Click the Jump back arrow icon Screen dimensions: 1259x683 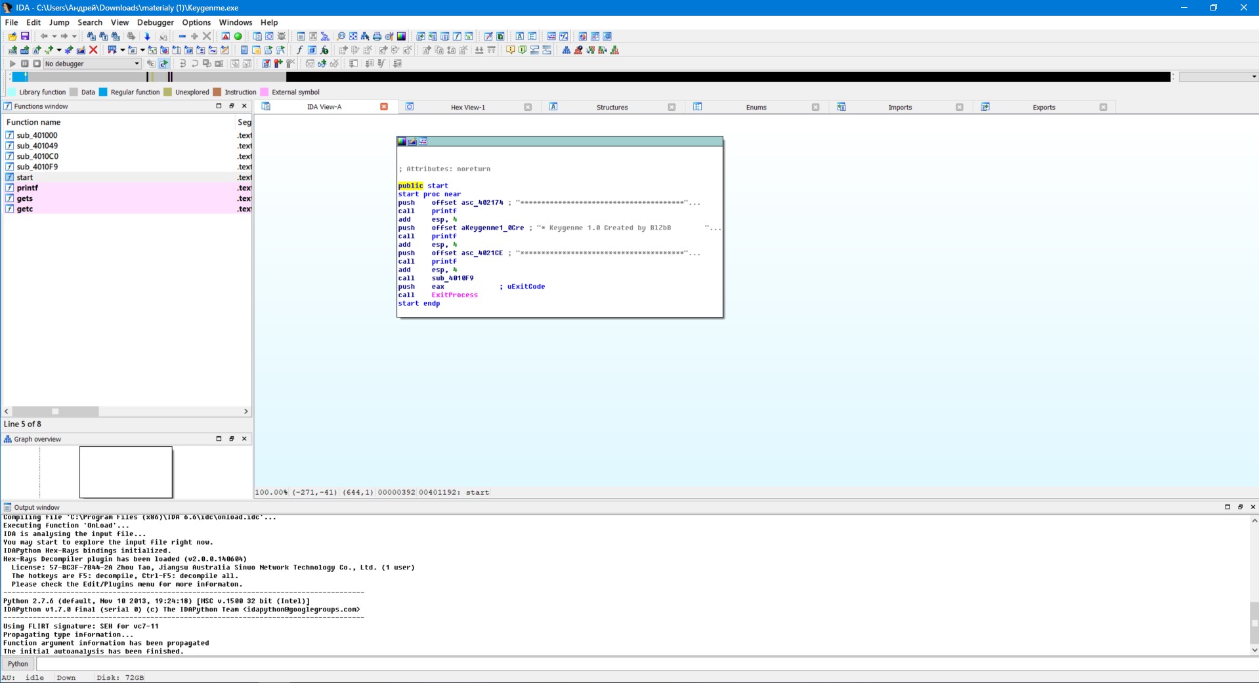coord(44,36)
